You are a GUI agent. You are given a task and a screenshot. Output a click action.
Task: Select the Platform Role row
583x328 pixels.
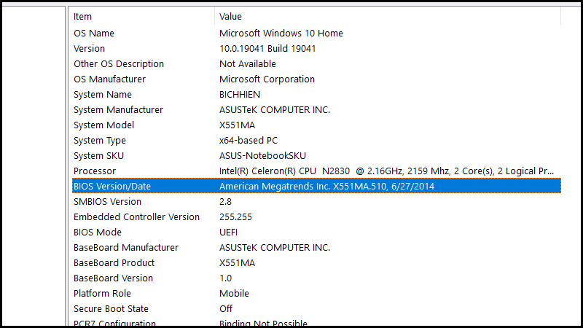click(x=102, y=293)
